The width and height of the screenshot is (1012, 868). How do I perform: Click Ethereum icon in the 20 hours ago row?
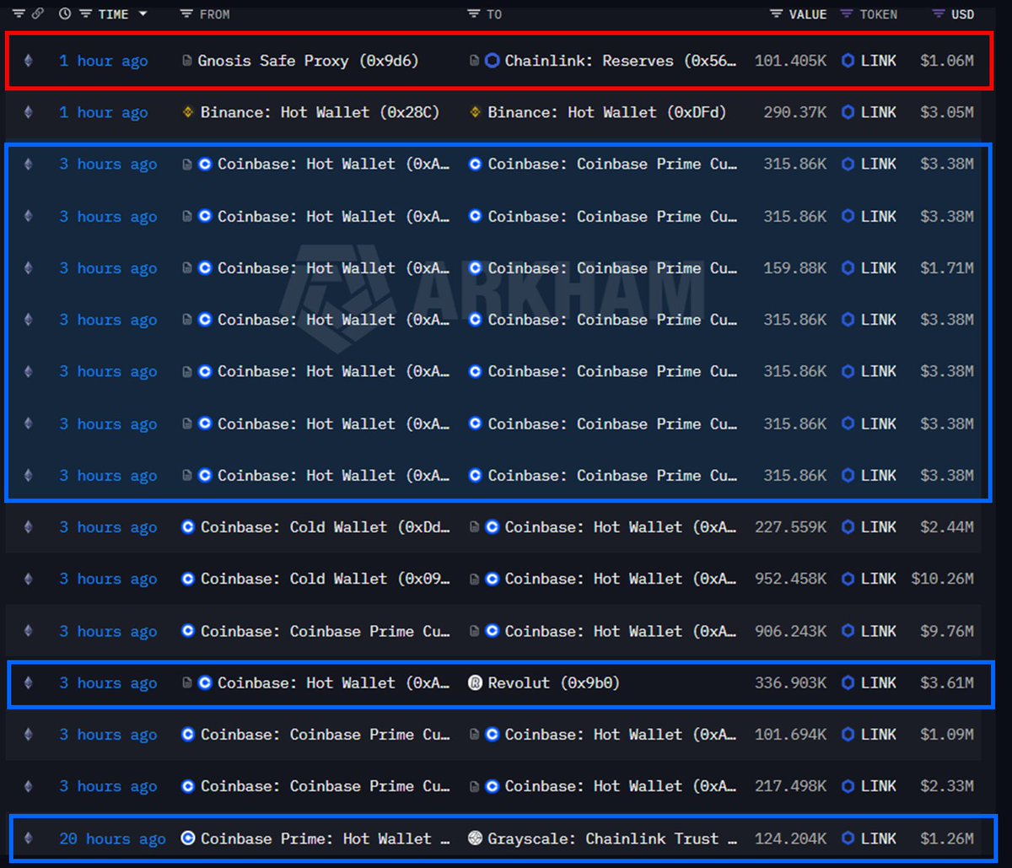(x=29, y=838)
